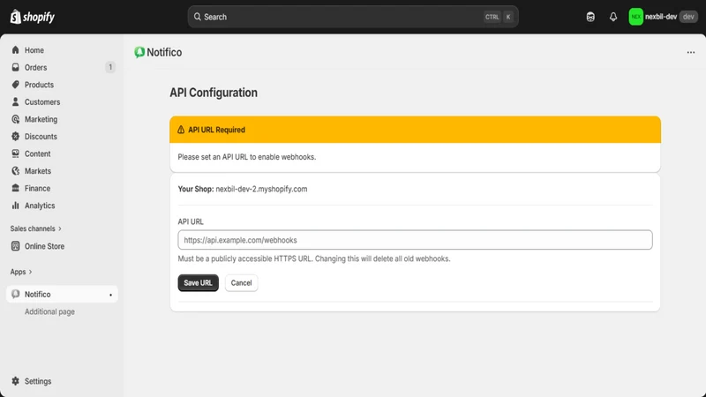Image resolution: width=706 pixels, height=397 pixels.
Task: Click the Finance bank icon
Action: pos(16,188)
